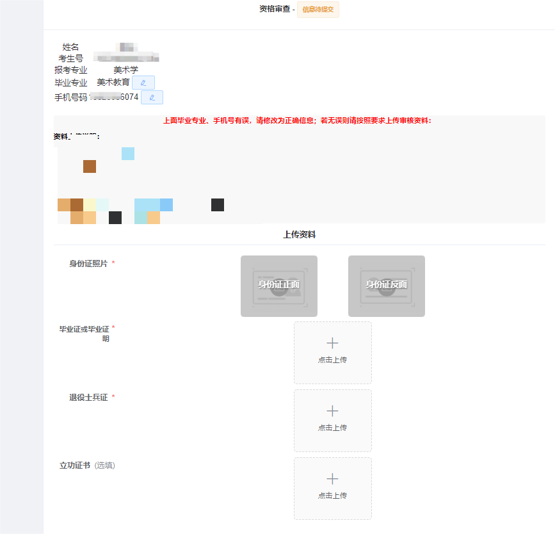Click the 立功证书 (选填) field label
This screenshot has height=534, width=555.
click(x=87, y=465)
